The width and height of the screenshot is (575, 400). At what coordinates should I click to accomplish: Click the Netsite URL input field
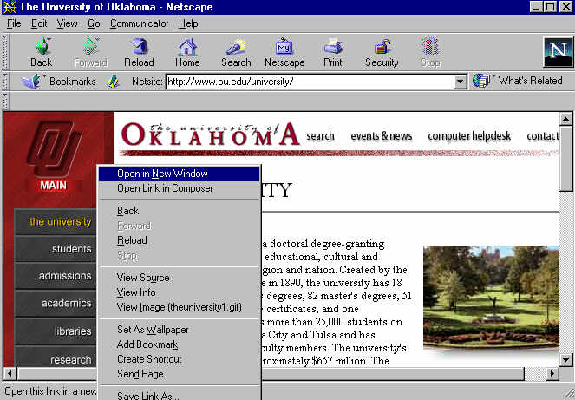coord(310,82)
